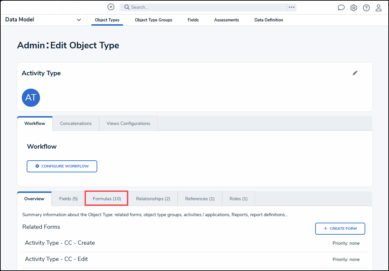Viewport: 389px width, 271px height.
Task: Open Activity Type - CC - Create form
Action: (60, 243)
